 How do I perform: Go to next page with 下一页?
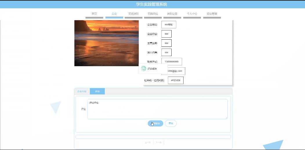coord(159,143)
